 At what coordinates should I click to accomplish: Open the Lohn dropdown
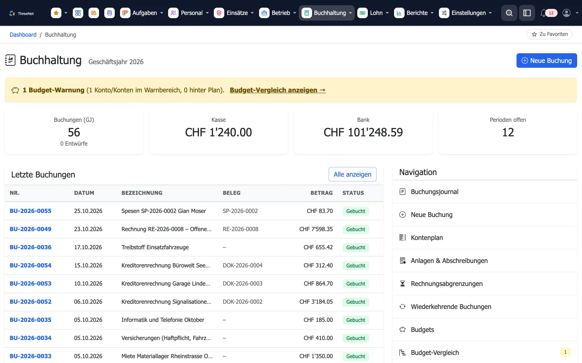point(373,13)
